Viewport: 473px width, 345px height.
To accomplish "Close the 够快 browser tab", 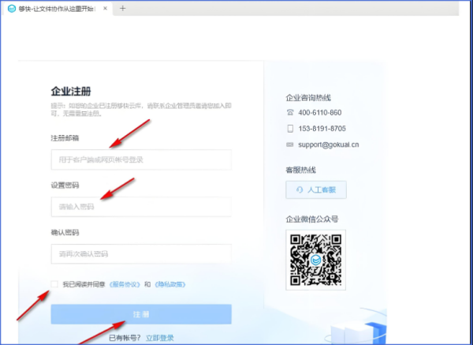I will pos(105,9).
